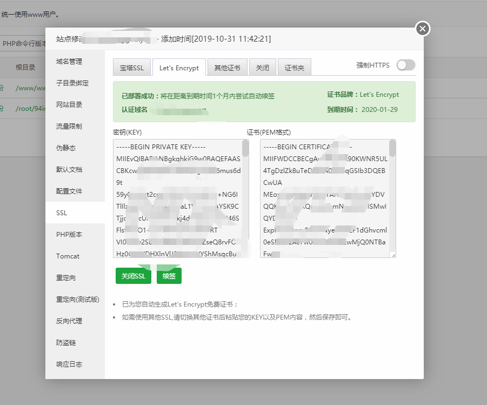Click the -----BEGIN PRIVATE KEY----- line
This screenshot has height=405, width=487.
[x=161, y=147]
